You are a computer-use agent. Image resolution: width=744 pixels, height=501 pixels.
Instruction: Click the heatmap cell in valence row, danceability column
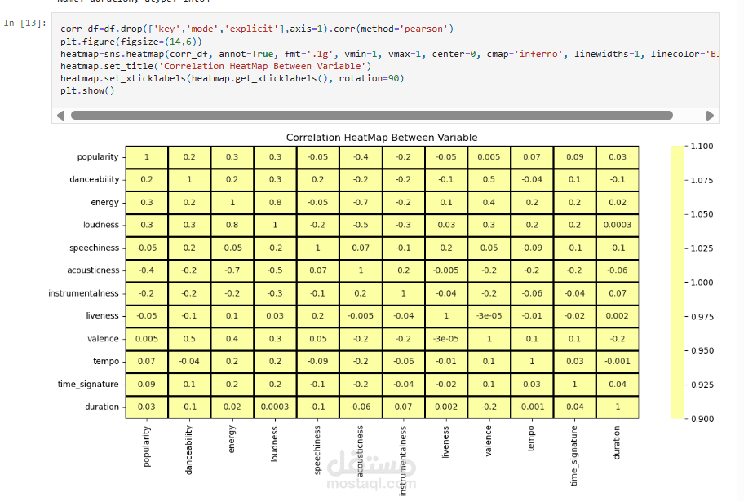coord(189,339)
